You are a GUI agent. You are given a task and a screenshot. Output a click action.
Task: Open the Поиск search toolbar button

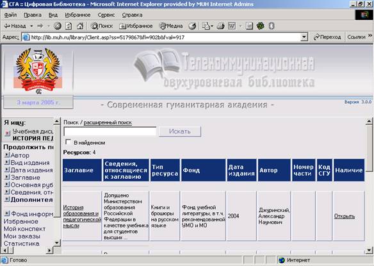[102, 26]
